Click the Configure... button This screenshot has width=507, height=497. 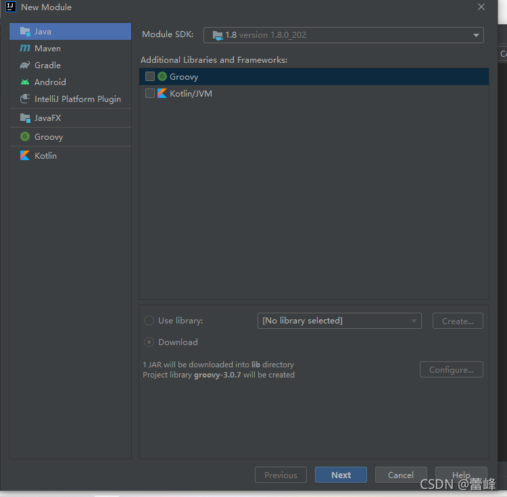(x=452, y=369)
